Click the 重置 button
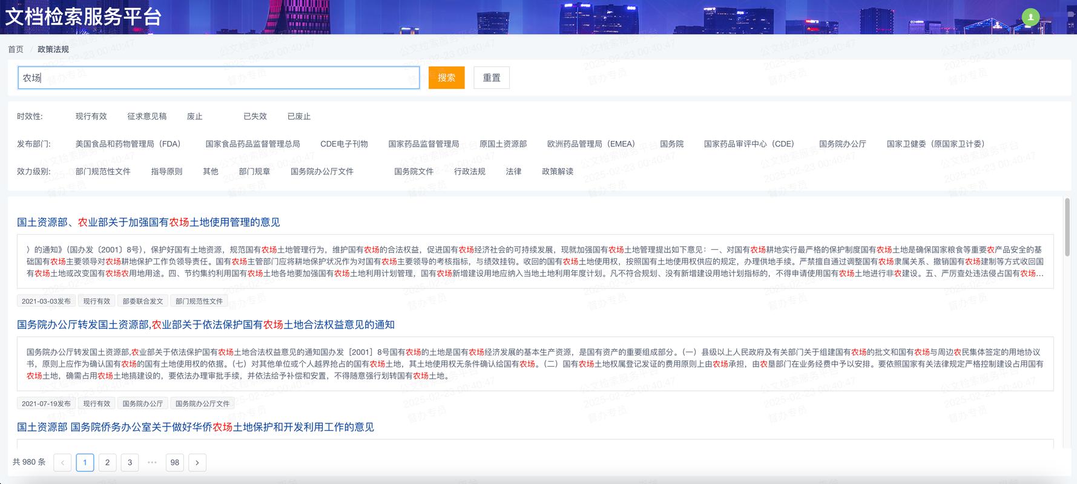The height and width of the screenshot is (484, 1077). (492, 77)
